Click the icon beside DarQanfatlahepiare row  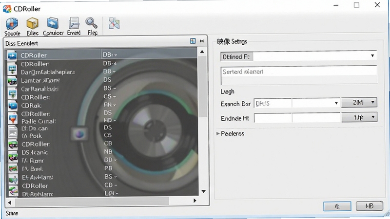(x=12, y=69)
